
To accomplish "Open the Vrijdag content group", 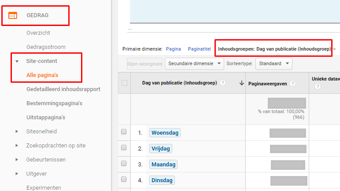I will point(161,148).
